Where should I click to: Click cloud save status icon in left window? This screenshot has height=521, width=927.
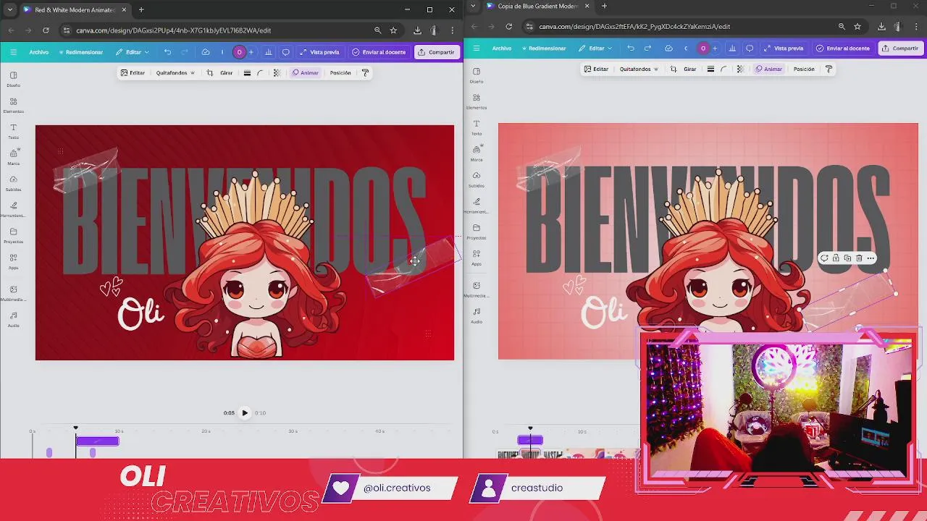coord(206,52)
